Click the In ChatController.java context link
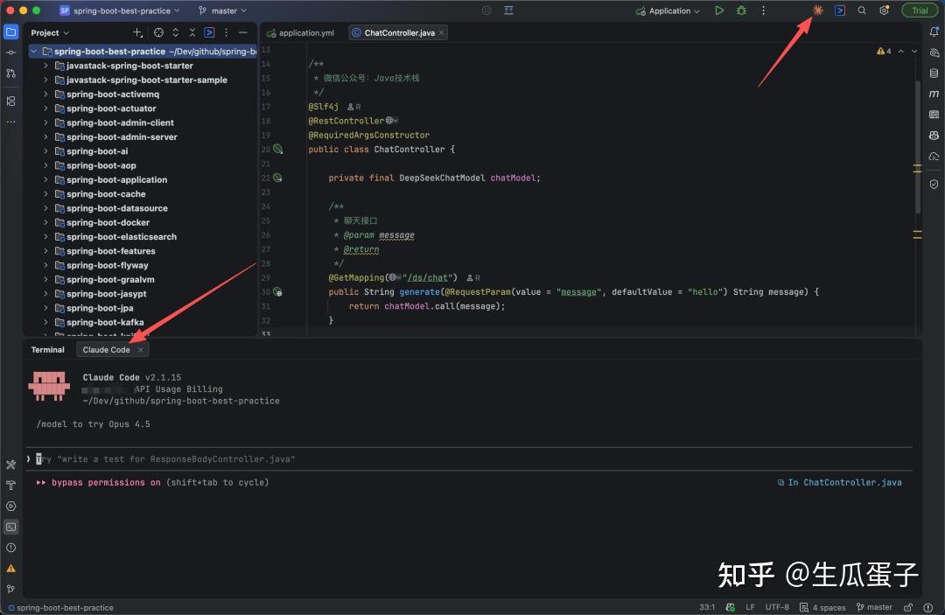The height and width of the screenshot is (615, 945). (x=839, y=483)
